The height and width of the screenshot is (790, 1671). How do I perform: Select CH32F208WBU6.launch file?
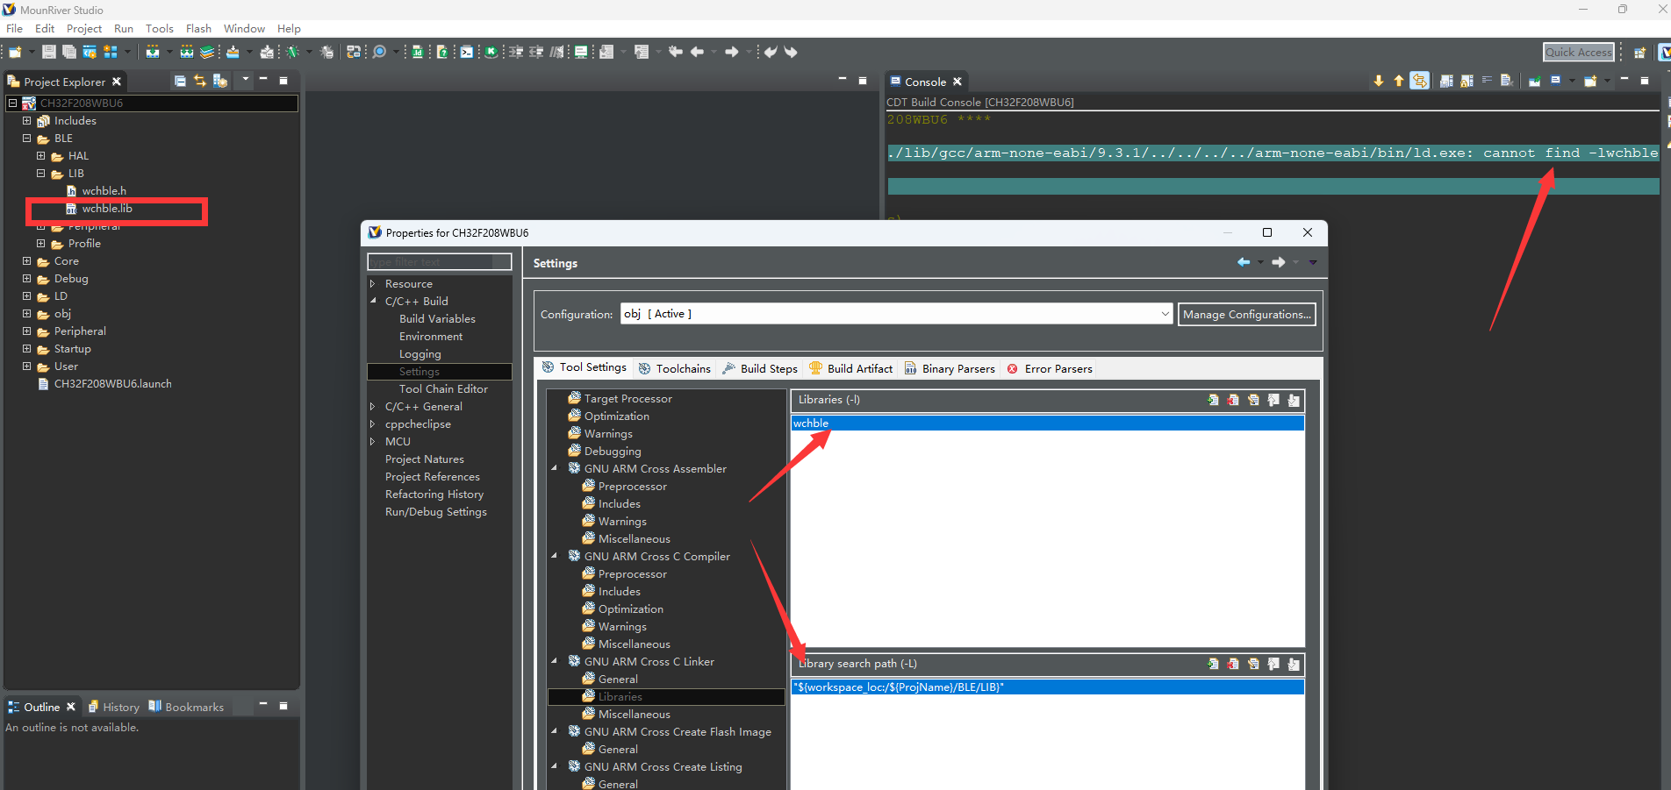112,384
